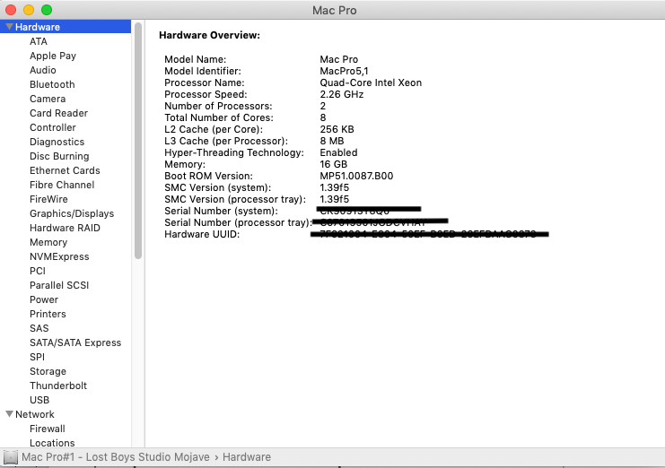Click the green zoom window button

pyautogui.click(x=47, y=10)
